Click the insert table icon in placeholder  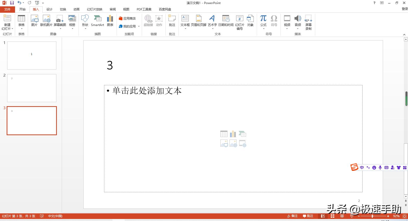224,134
